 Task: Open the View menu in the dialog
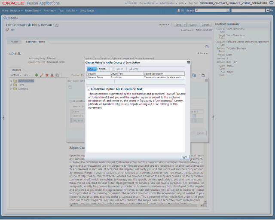(x=92, y=69)
